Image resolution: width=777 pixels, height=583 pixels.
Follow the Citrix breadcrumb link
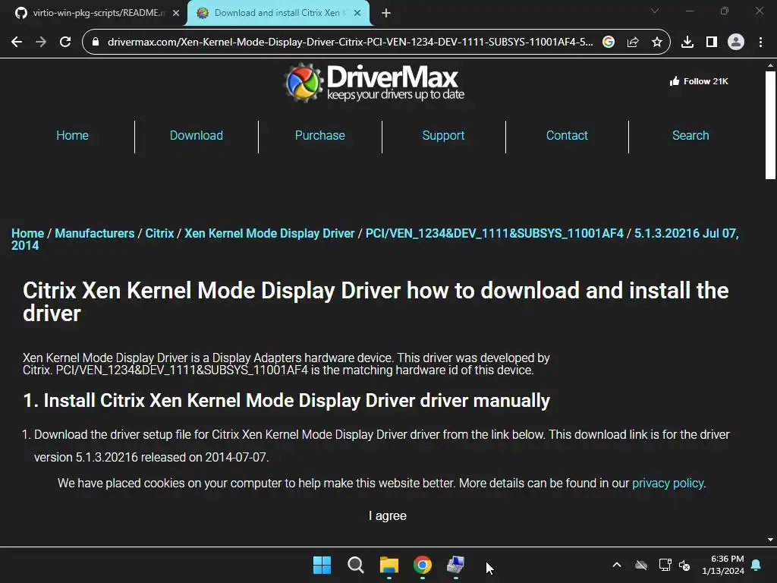[x=159, y=234]
